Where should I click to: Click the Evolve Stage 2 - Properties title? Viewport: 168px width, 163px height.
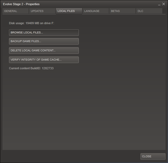point(21,4)
